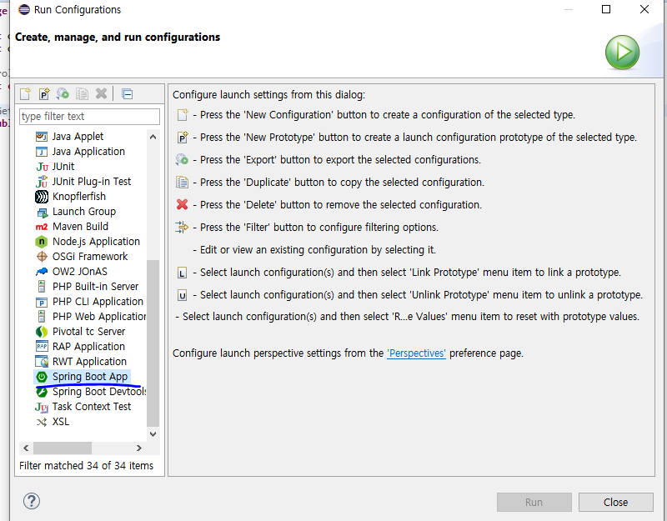The width and height of the screenshot is (667, 521).
Task: Click the OW2 JOnAS icon
Action: [42, 272]
